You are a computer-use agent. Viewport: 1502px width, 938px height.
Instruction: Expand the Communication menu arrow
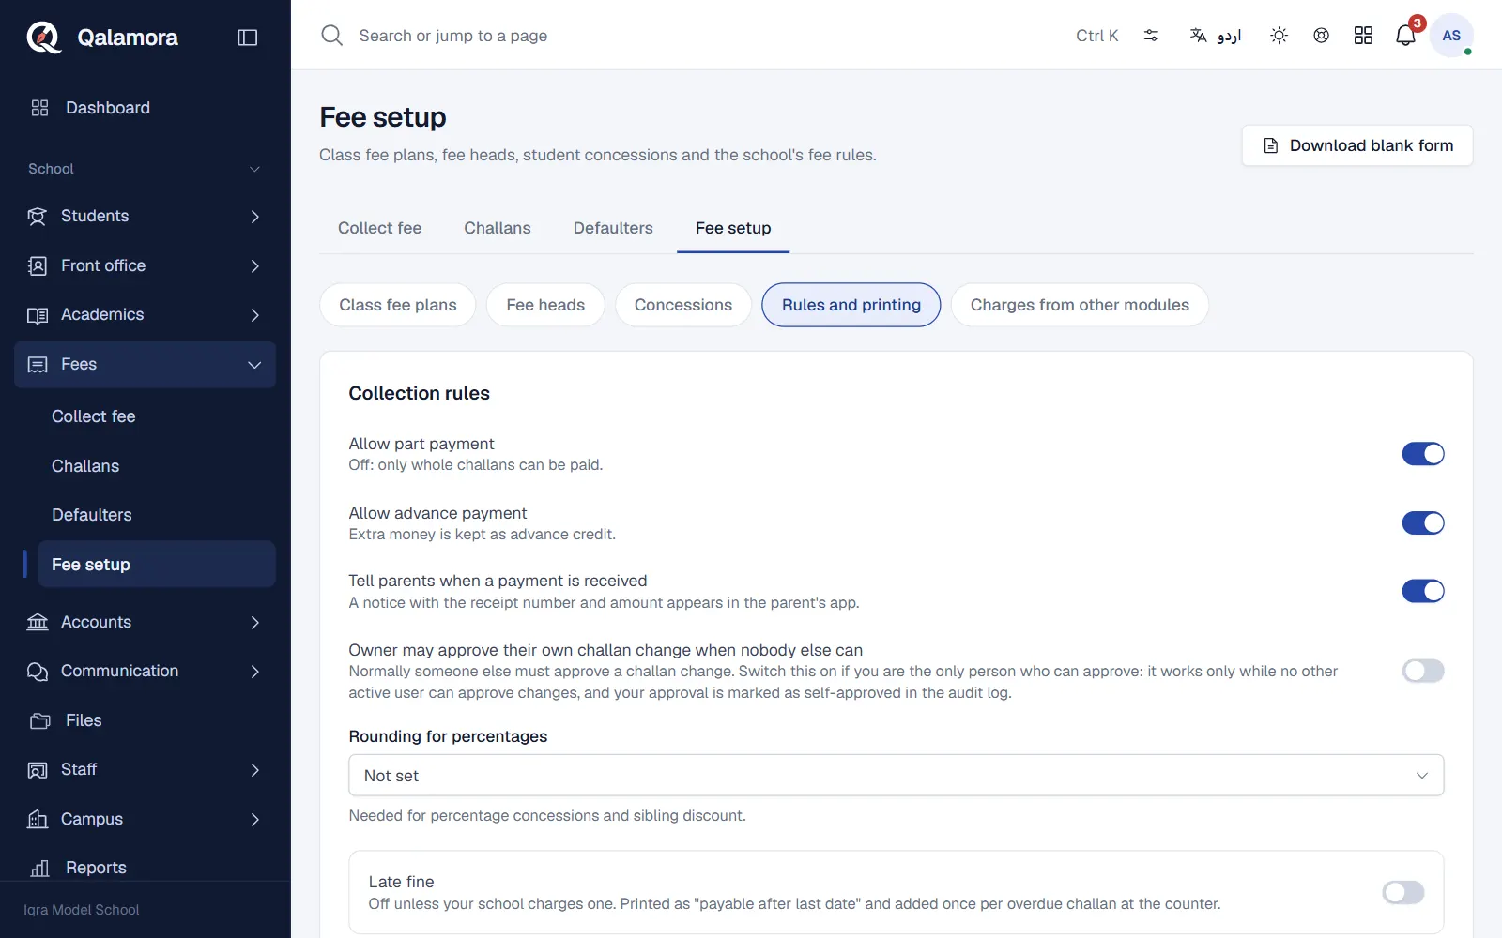point(254,672)
